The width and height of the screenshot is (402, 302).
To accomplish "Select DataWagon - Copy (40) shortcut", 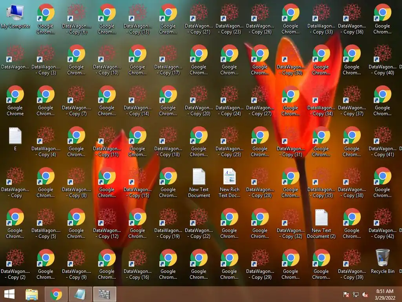I will [382, 60].
